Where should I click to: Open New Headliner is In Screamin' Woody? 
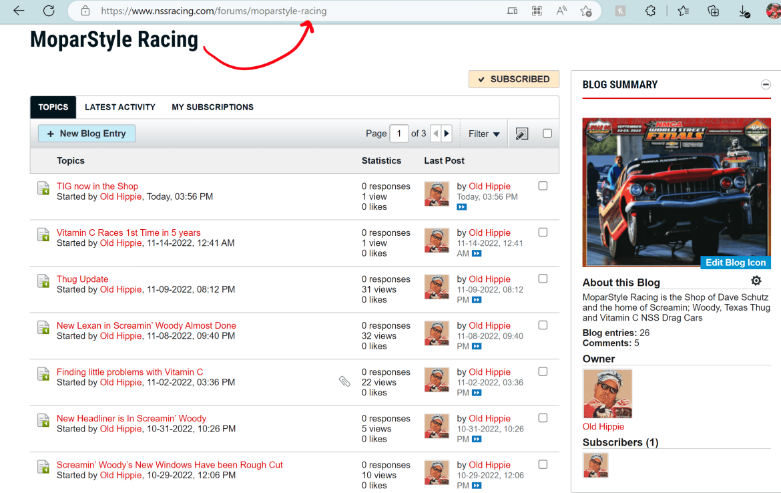pos(132,418)
